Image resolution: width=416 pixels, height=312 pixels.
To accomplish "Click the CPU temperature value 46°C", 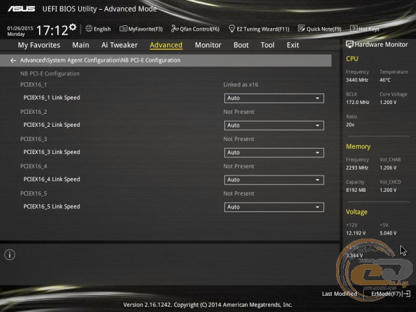I will [x=385, y=80].
